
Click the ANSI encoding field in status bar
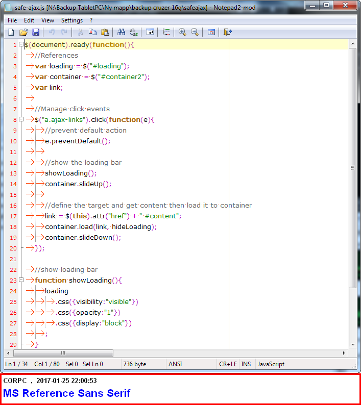[175, 364]
